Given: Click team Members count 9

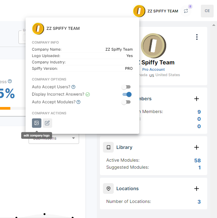Looking at the screenshot, I should (x=199, y=112).
